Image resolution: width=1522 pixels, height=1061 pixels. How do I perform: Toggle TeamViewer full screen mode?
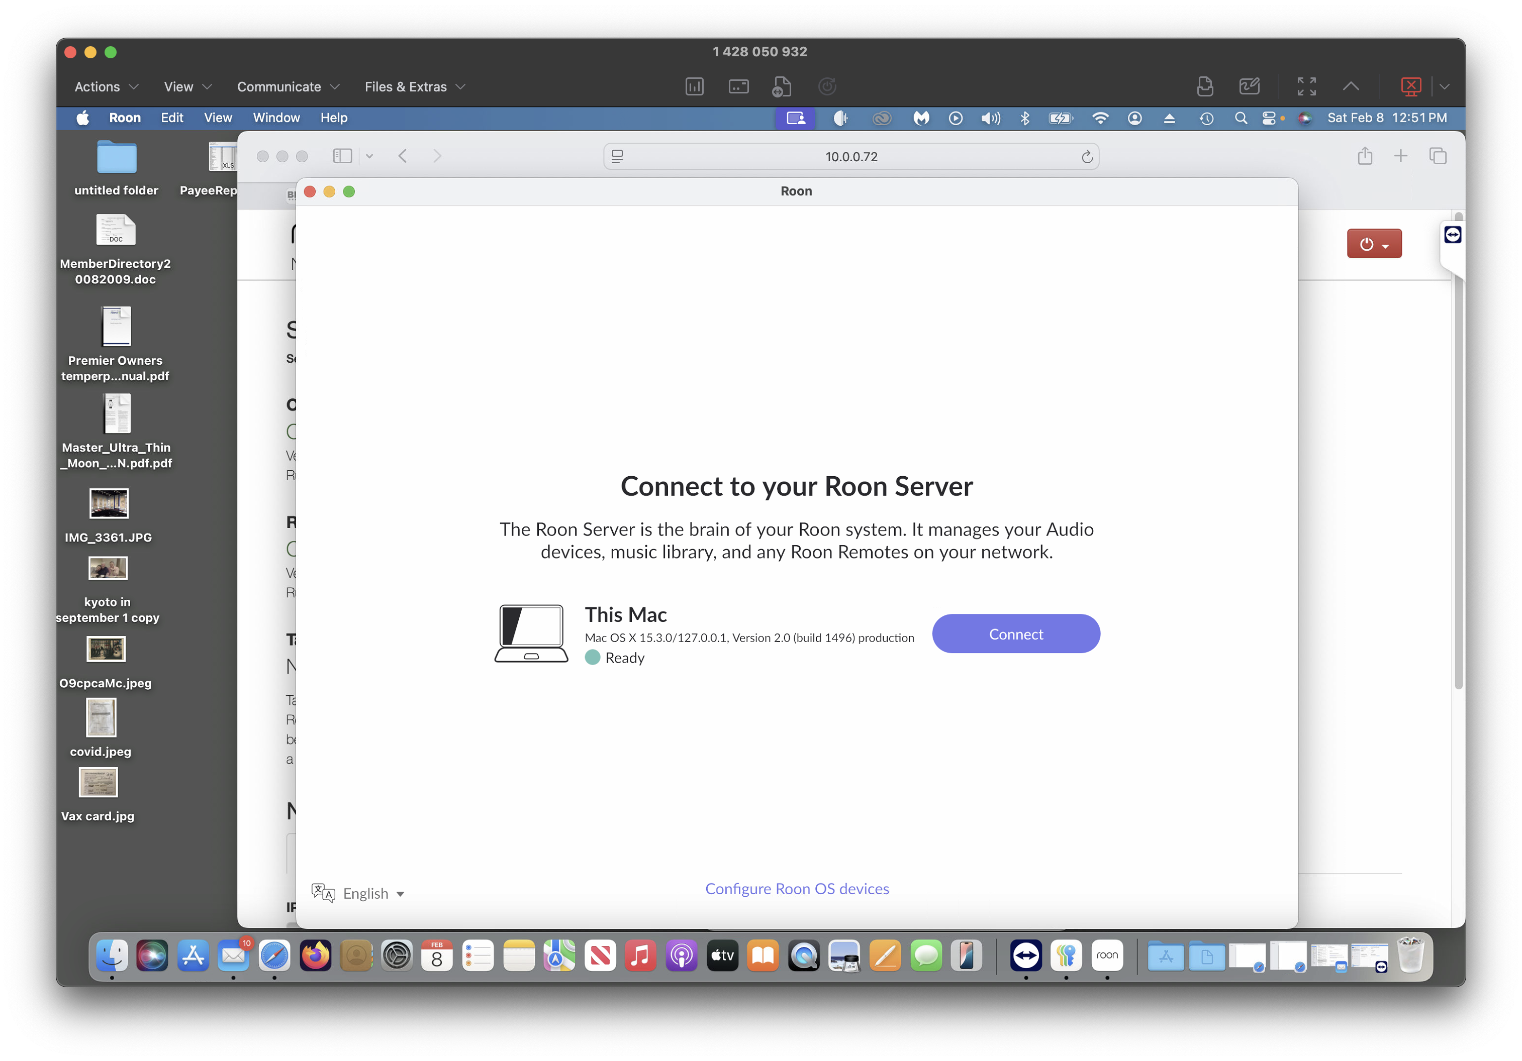1306,86
